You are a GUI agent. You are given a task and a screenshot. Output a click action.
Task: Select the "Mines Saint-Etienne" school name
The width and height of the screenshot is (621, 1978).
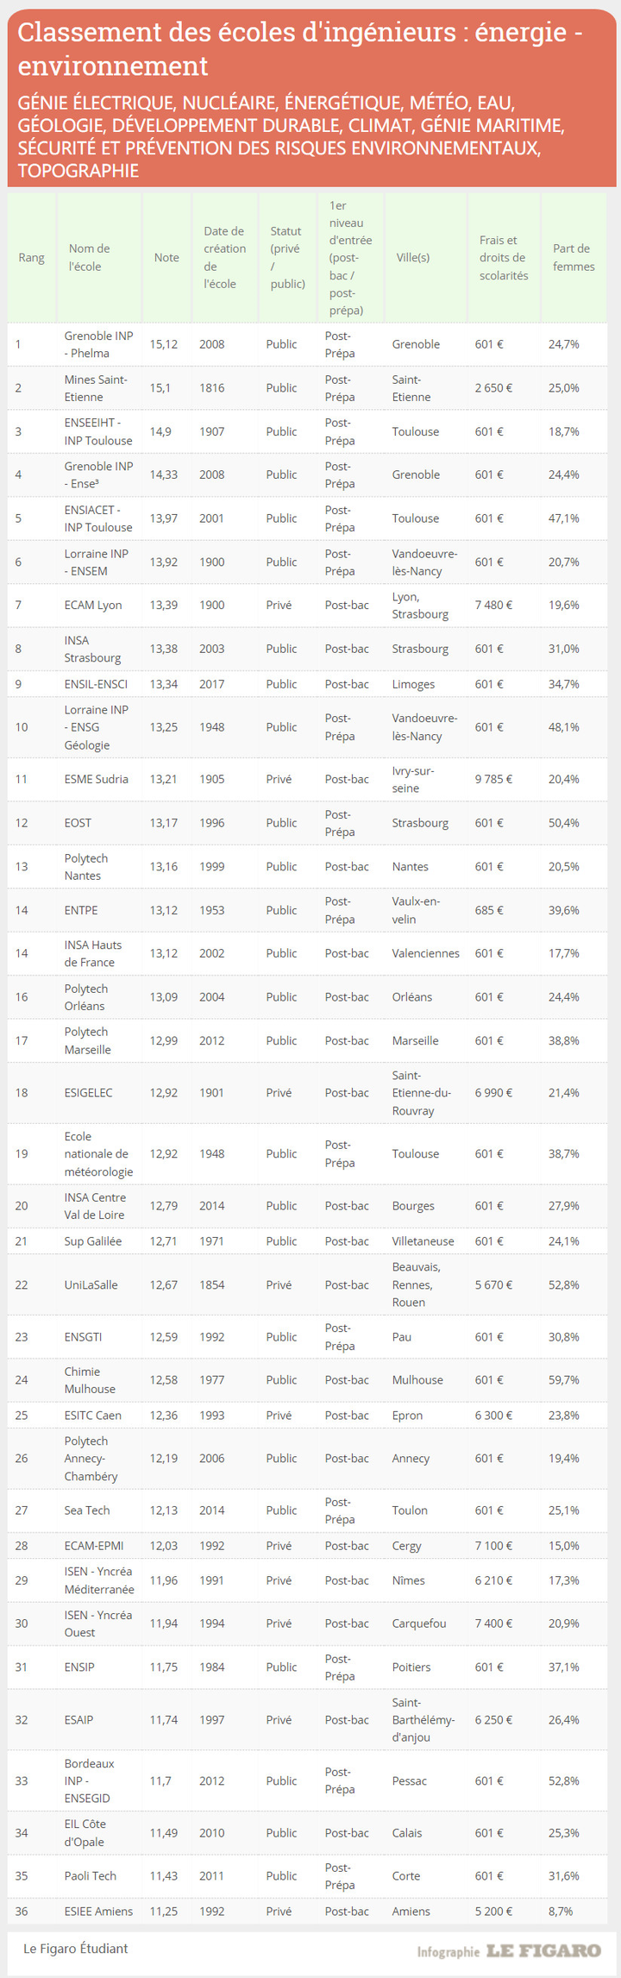pyautogui.click(x=95, y=388)
